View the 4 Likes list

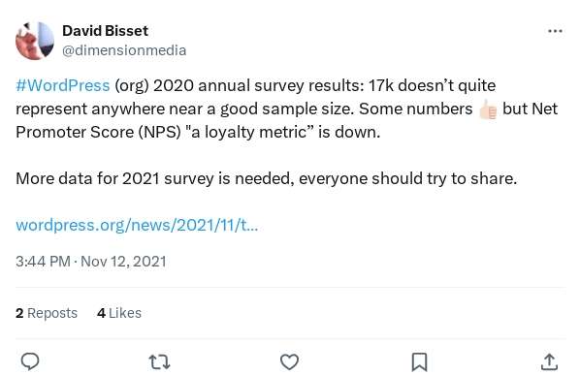[119, 313]
